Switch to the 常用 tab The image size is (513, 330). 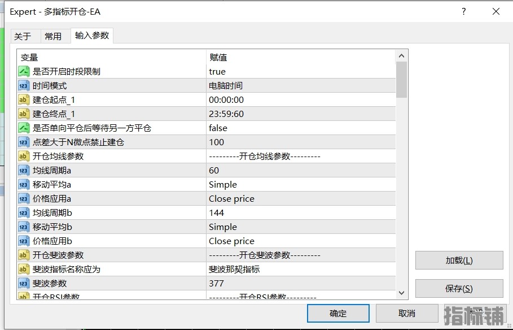(53, 36)
